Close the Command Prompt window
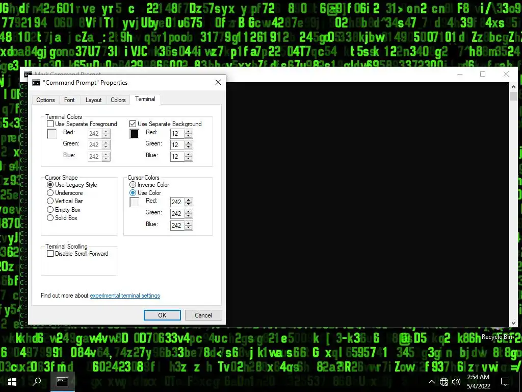 coord(506,75)
